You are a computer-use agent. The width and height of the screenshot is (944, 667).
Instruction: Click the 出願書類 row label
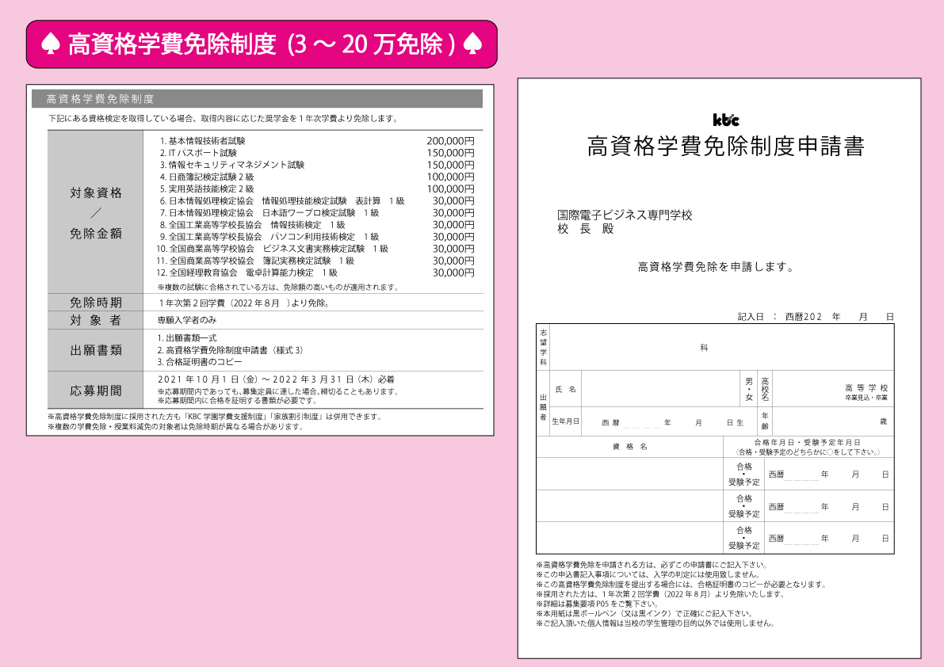pyautogui.click(x=96, y=350)
